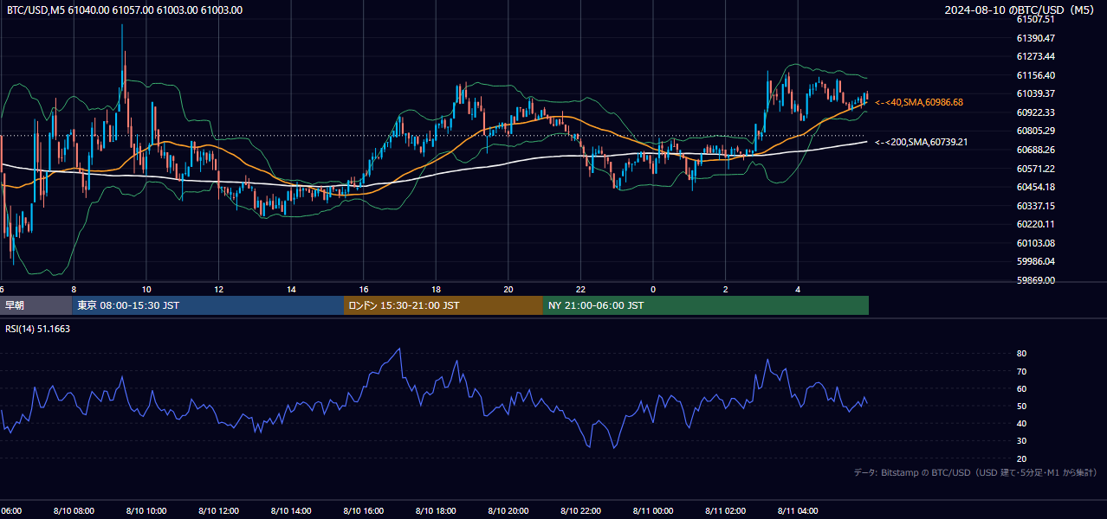Screen dimensions: 1107x519
Task: Click RSI scale value 80
Action: [x=1021, y=354]
